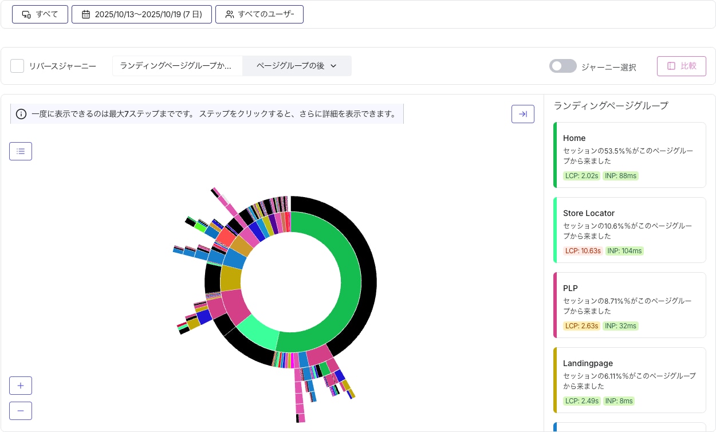This screenshot has width=716, height=432.
Task: Click the INP: 88ms badge
Action: (620, 176)
